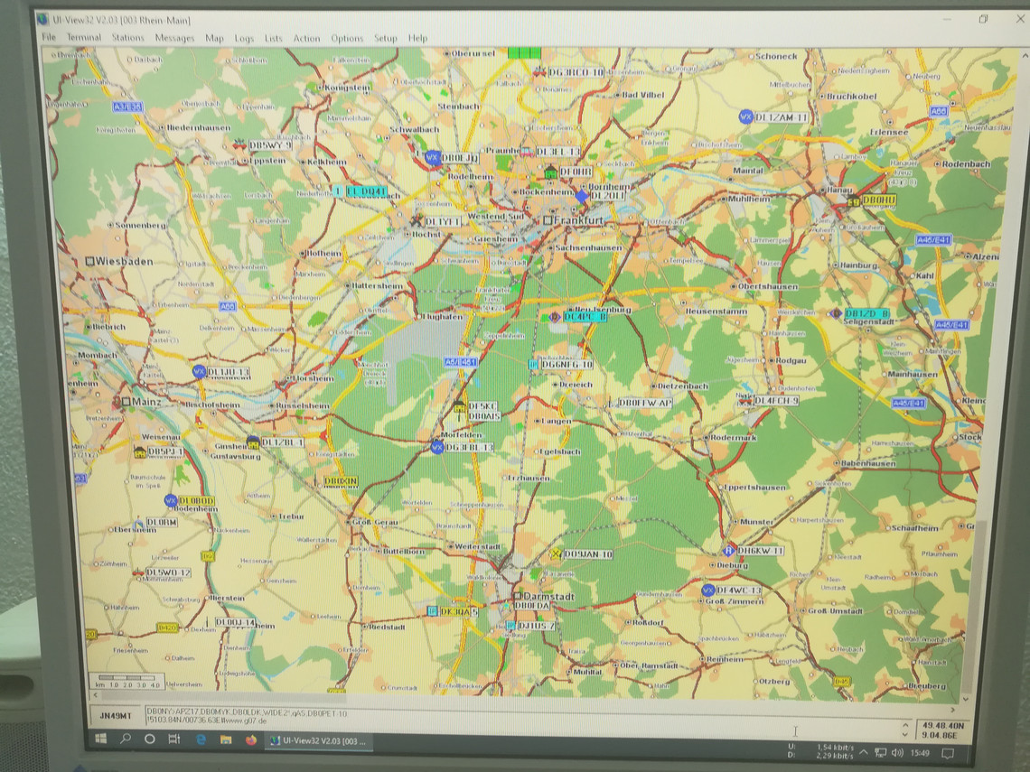1030x772 pixels.
Task: Select the DL1JU-13 weather station icon
Action: 199,372
